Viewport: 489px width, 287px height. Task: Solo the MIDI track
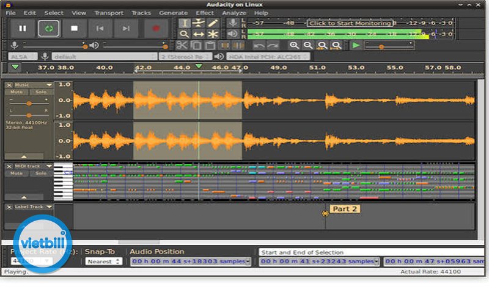(x=41, y=173)
